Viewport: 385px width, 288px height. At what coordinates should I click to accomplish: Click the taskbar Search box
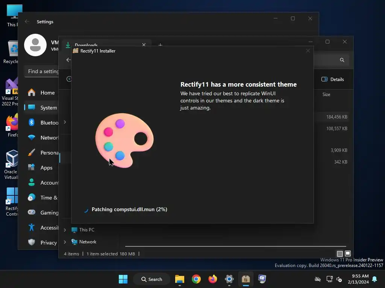(x=152, y=279)
